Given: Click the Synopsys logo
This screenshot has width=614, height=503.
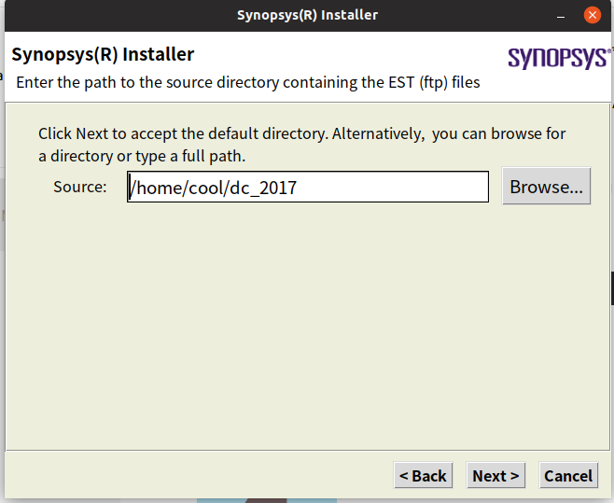Looking at the screenshot, I should click(x=559, y=58).
